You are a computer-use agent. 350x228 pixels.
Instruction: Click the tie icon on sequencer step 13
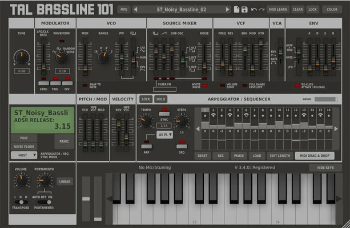[x=304, y=115]
